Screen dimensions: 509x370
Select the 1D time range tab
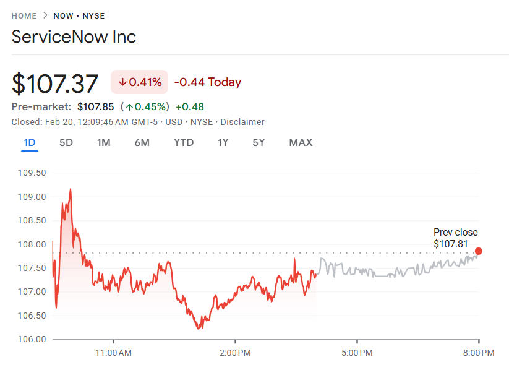30,143
